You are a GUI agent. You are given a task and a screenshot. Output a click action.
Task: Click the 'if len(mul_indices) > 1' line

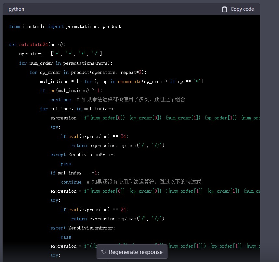[x=71, y=90]
